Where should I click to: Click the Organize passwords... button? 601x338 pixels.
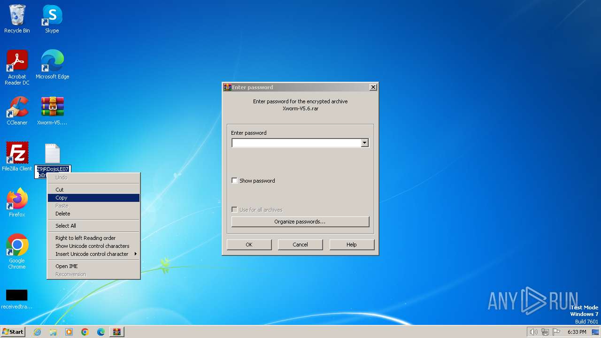[300, 222]
